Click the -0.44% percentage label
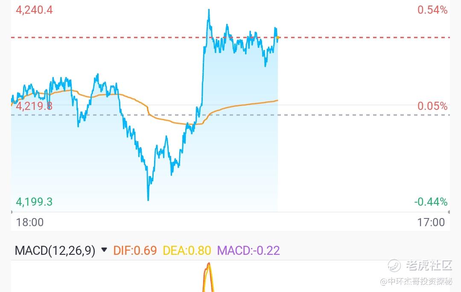This screenshot has height=292, width=461. coord(431,202)
